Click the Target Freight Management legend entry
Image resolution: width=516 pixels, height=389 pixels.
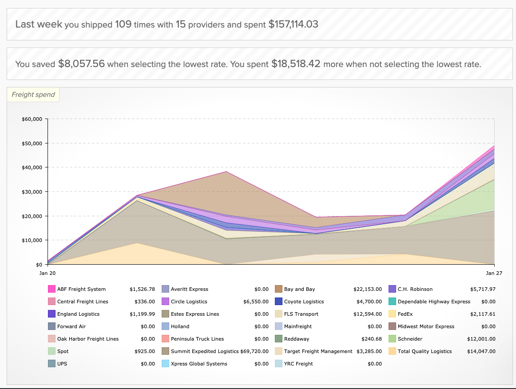click(x=318, y=351)
